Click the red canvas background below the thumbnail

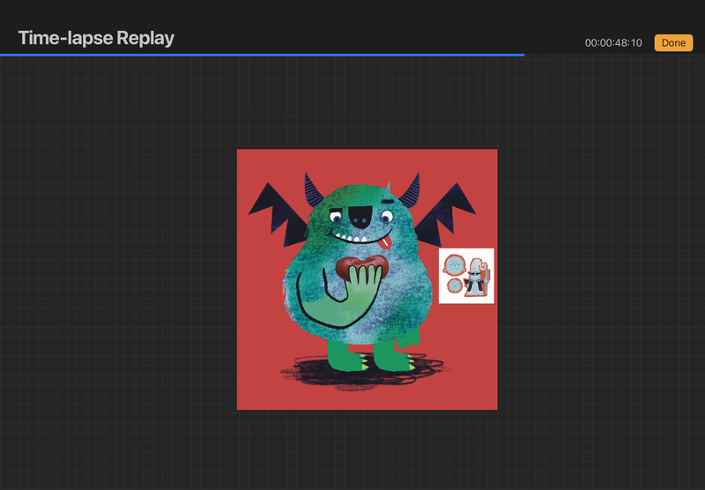tap(467, 353)
